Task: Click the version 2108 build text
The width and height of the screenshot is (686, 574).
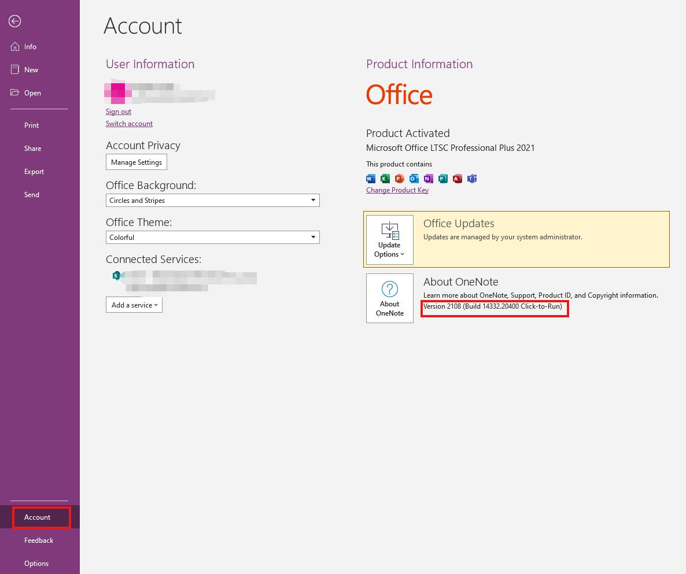Action: (x=493, y=306)
